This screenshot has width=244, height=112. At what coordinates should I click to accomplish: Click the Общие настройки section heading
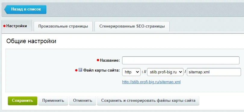click(31, 41)
